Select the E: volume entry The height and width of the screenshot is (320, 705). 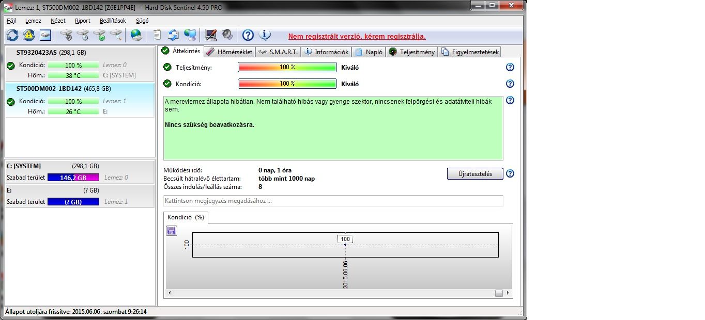tap(80, 196)
